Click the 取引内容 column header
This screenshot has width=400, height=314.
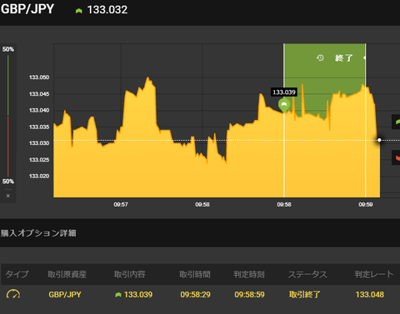tap(130, 274)
